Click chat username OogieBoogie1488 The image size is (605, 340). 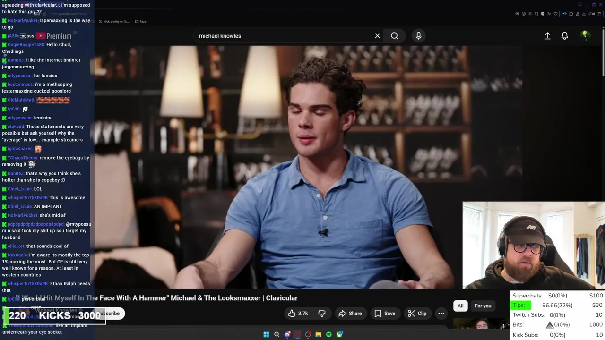tap(26, 45)
